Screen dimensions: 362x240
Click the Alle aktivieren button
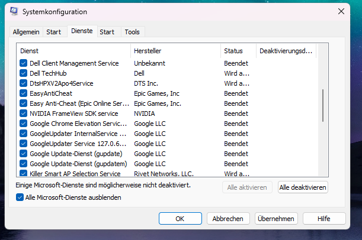247,187
